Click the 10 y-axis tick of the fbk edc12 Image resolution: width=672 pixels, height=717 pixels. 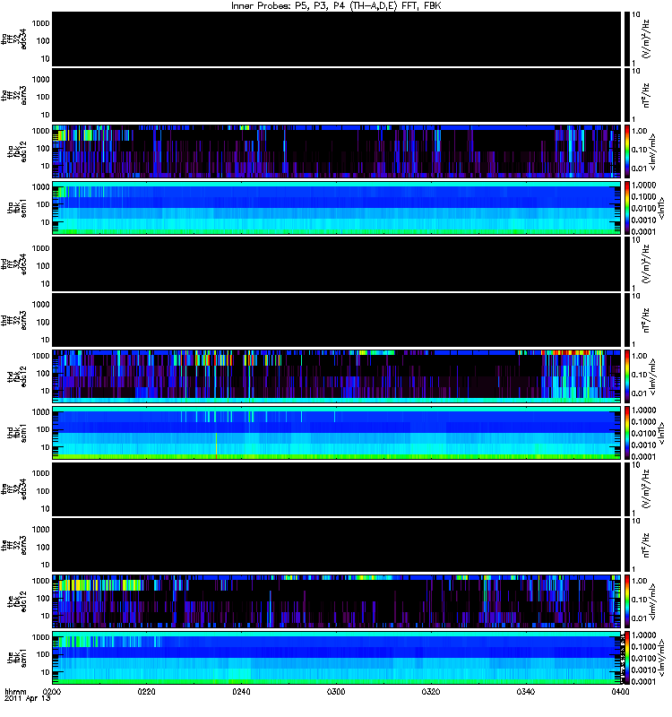[x=46, y=616]
